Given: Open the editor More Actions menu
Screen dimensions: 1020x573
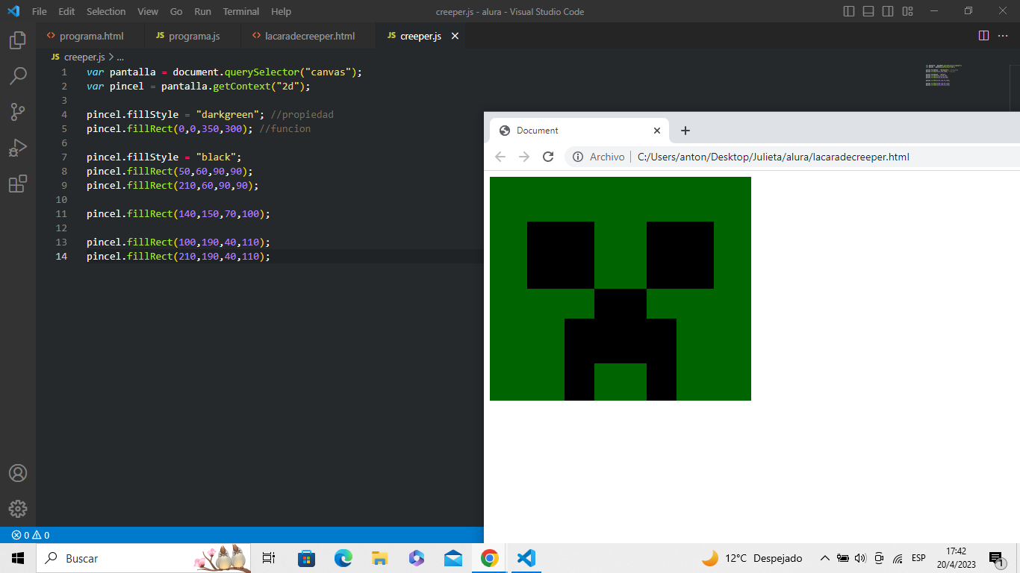Looking at the screenshot, I should point(1003,36).
